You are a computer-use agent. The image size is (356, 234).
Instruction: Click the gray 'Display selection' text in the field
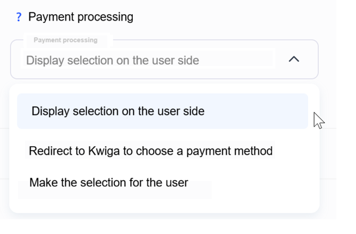113,60
